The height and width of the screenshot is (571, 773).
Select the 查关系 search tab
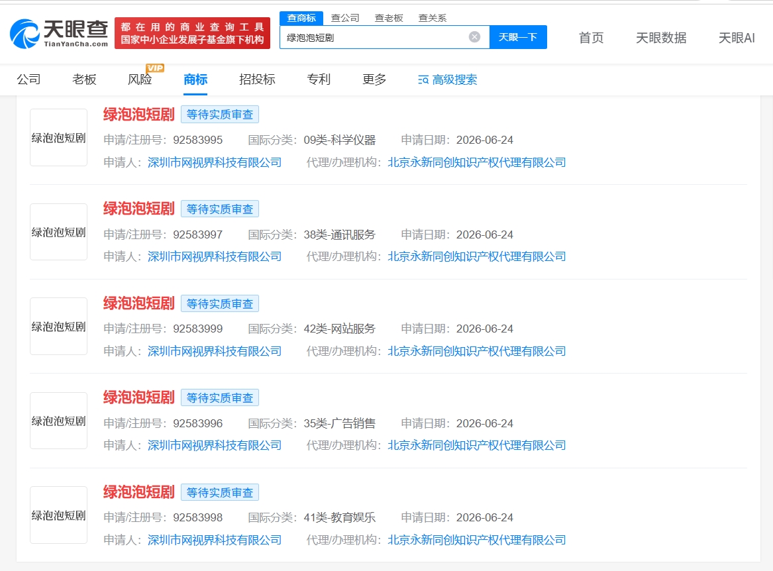click(x=433, y=19)
